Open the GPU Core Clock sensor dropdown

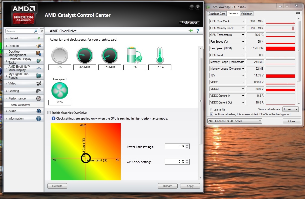243,21
